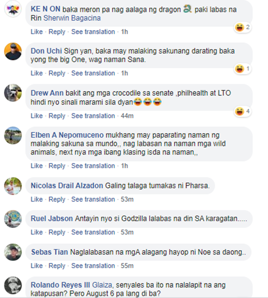
Task: View the haha reactions on Drew Ann's comment
Action: point(243,111)
